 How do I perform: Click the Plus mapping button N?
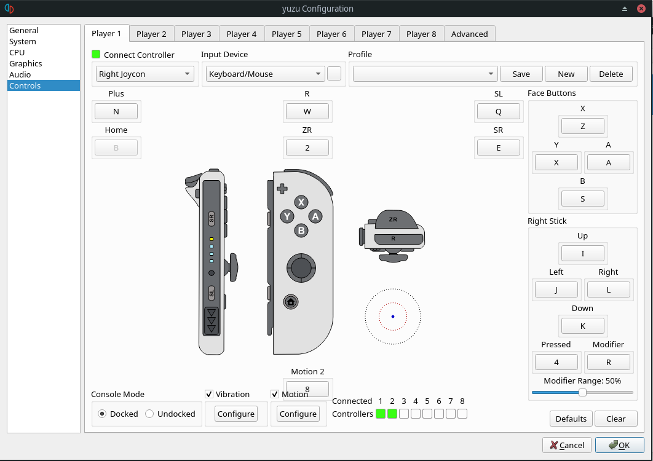(x=116, y=111)
